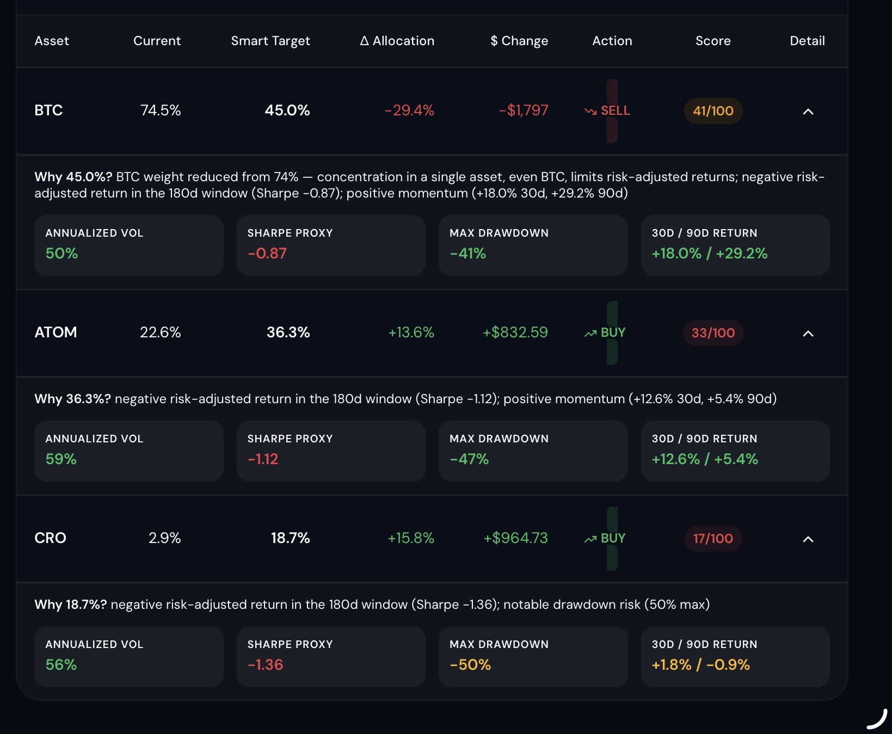Click the 41/100 score badge
This screenshot has width=892, height=734.
[713, 111]
